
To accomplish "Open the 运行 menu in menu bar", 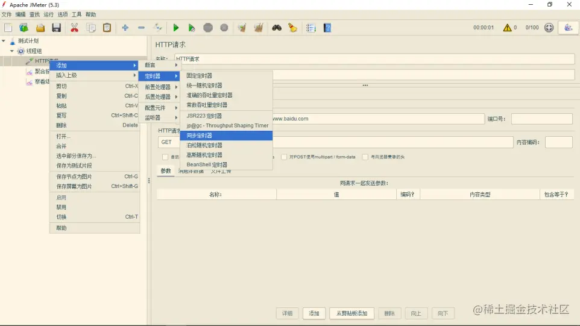I will coord(48,14).
